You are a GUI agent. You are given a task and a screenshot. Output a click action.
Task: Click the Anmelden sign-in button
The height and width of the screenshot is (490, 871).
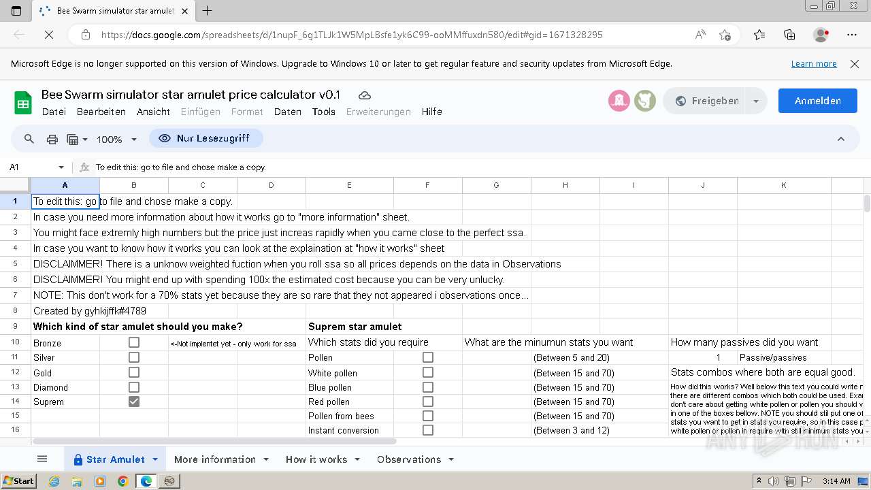coord(817,101)
